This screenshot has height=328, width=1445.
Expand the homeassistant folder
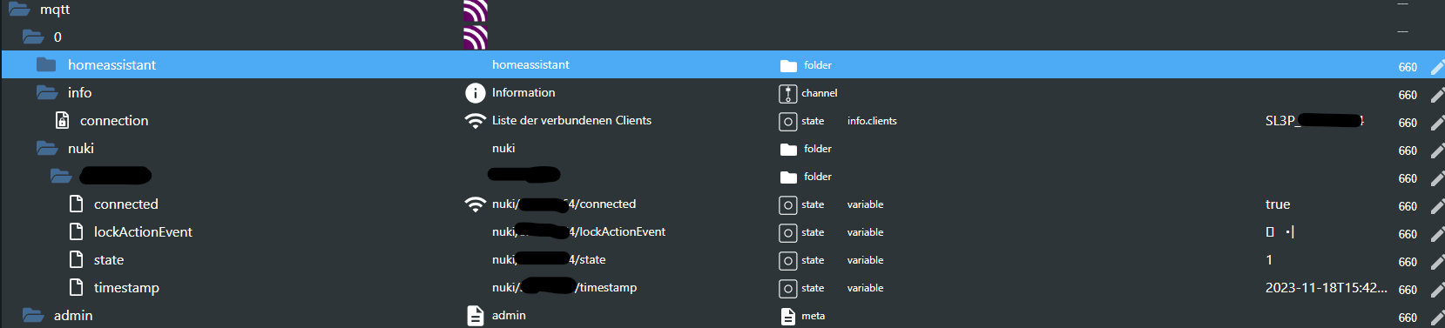46,64
